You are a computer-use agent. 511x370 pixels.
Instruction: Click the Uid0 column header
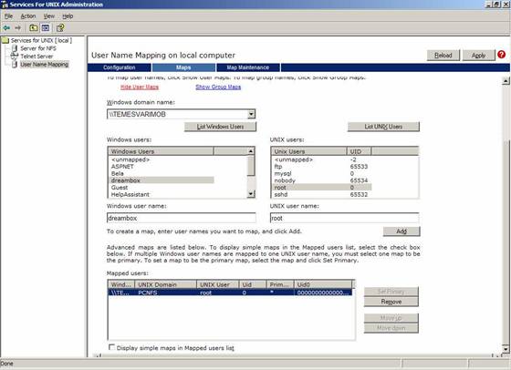coord(323,284)
